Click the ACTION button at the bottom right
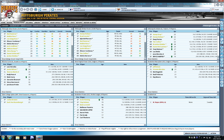This screenshot has width=224, height=140. click(214, 133)
